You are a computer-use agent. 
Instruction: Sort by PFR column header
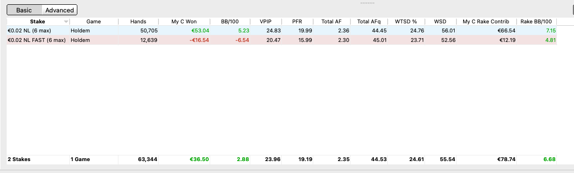(x=297, y=21)
